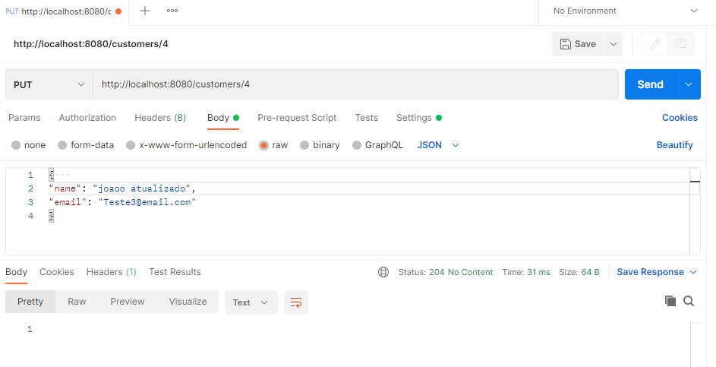Expand the Save Response dropdown

657,272
